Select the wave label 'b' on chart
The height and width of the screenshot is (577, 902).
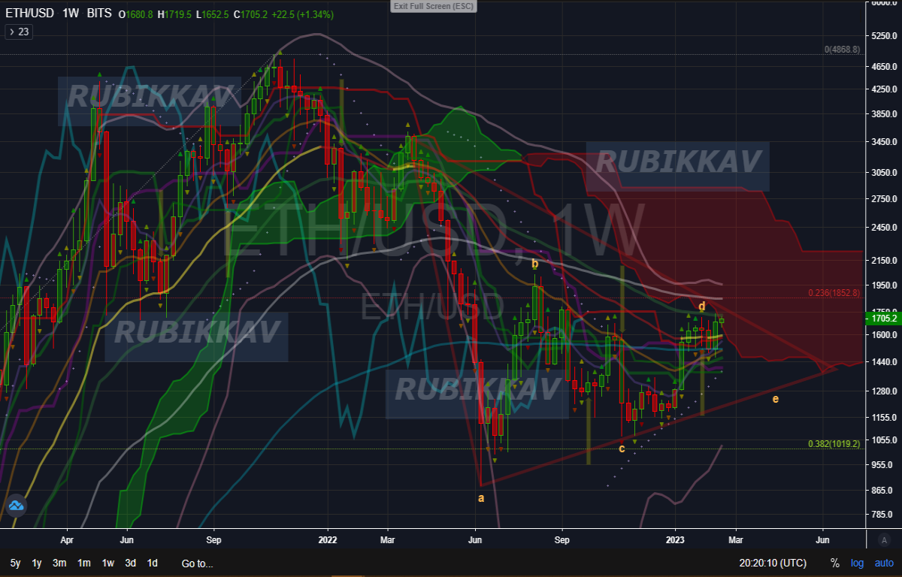tap(535, 264)
